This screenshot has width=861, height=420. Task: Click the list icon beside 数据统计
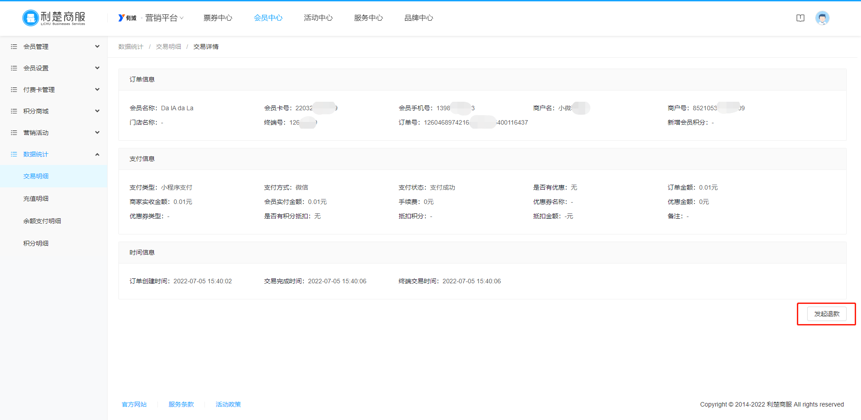[x=14, y=154]
